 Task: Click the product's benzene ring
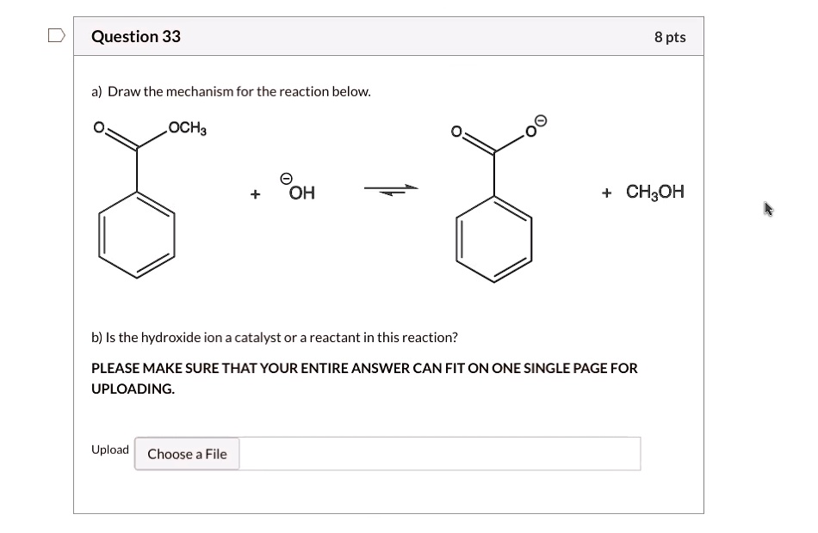coord(494,239)
